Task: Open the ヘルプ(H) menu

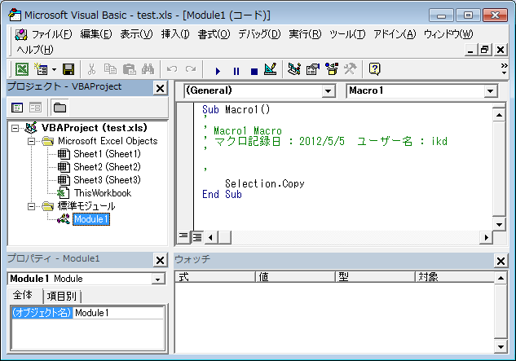Action: click(35, 50)
